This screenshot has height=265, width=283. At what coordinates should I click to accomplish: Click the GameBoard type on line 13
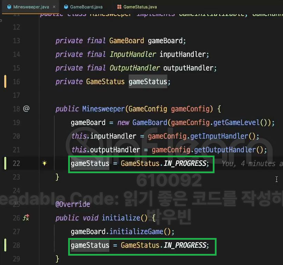[x=127, y=41]
